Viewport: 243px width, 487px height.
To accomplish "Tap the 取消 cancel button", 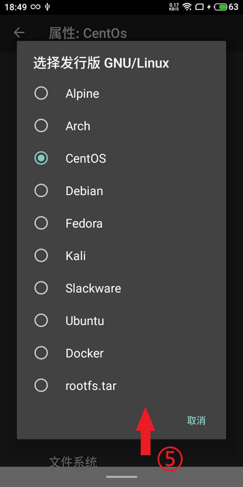I will pyautogui.click(x=196, y=420).
